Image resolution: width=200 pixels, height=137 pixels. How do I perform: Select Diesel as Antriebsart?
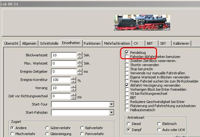point(129,124)
